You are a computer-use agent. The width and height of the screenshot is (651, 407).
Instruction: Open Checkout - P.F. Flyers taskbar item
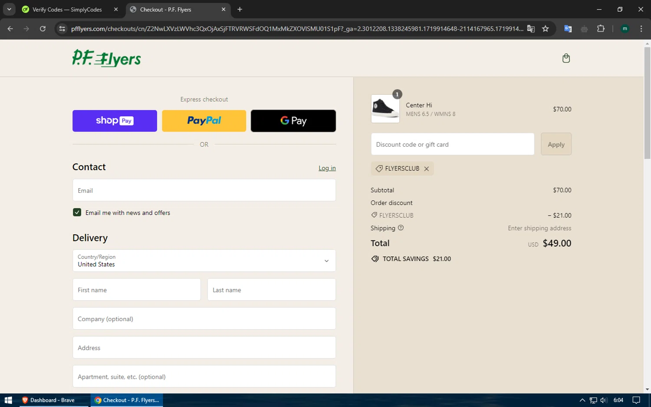pyautogui.click(x=127, y=400)
